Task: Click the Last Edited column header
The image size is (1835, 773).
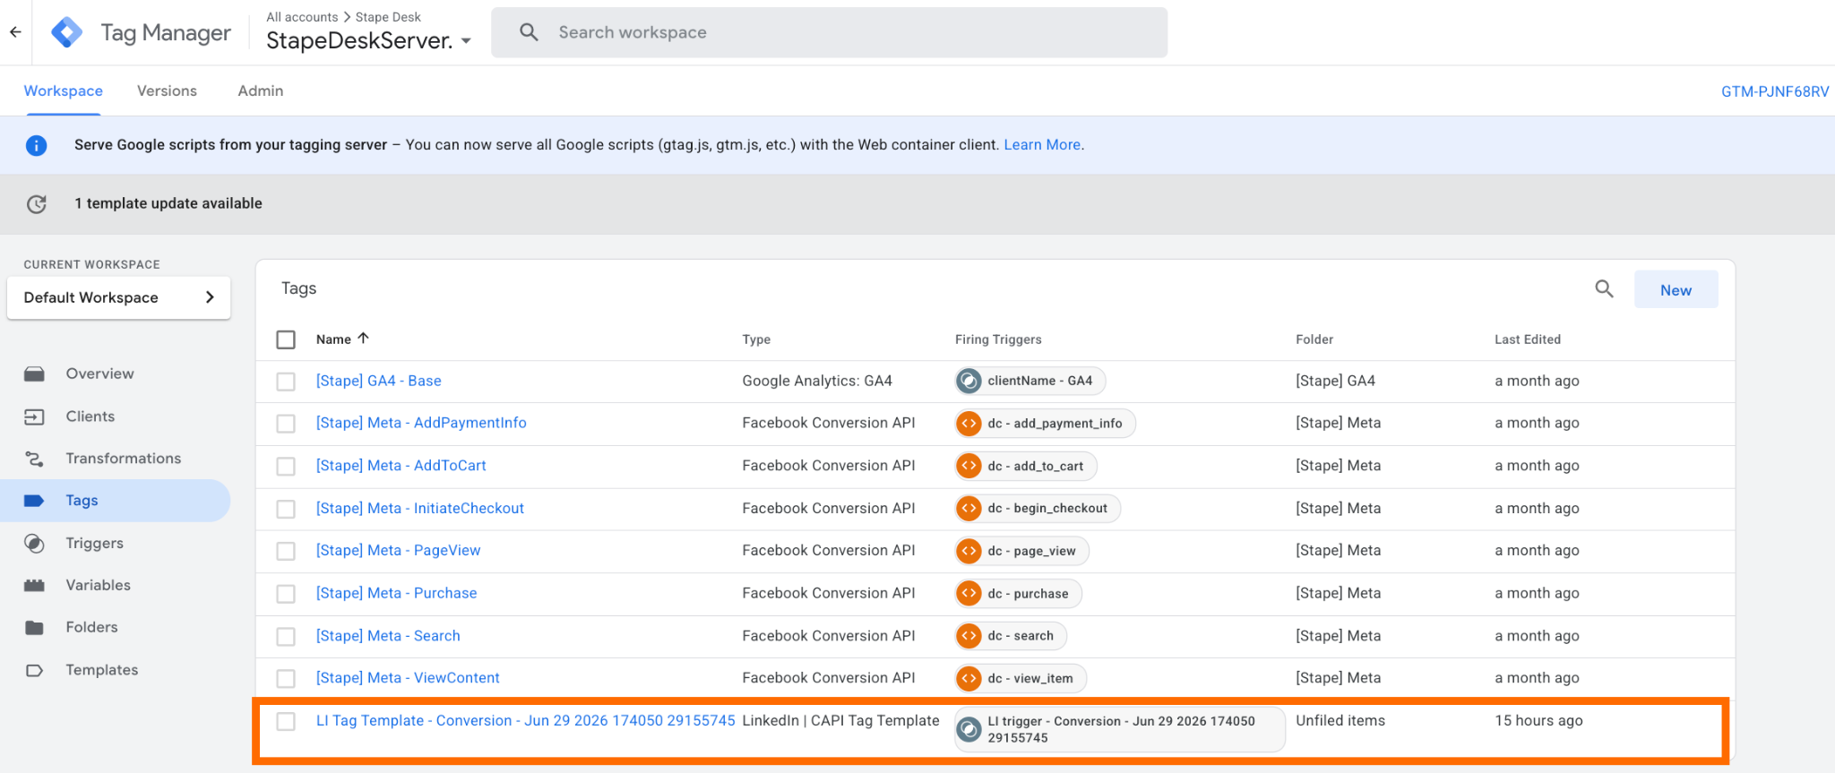Action: tap(1527, 339)
